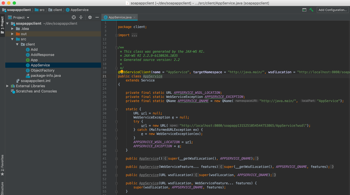The image size is (350, 195).
Task: Click the locate-in-project target icon
Action: pos(73,17)
